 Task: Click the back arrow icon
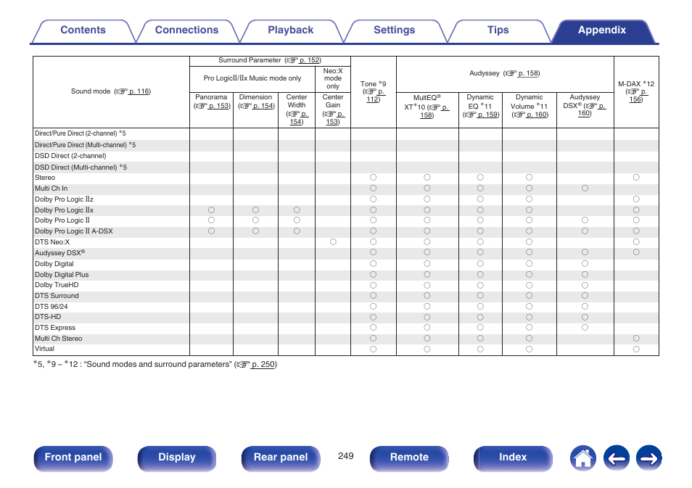(616, 458)
